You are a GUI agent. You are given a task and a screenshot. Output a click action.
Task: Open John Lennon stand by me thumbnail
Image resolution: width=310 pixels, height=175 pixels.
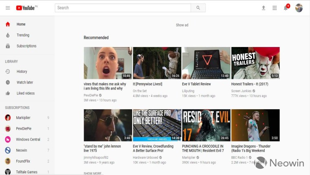[x=108, y=125]
